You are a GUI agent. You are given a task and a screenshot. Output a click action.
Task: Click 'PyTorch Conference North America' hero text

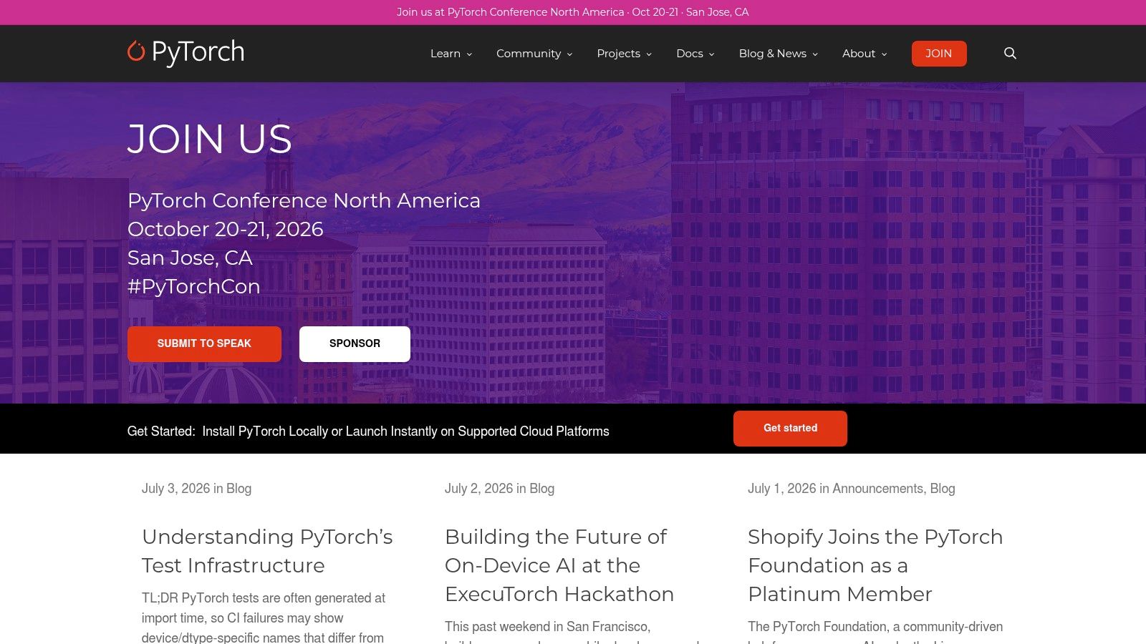[304, 200]
